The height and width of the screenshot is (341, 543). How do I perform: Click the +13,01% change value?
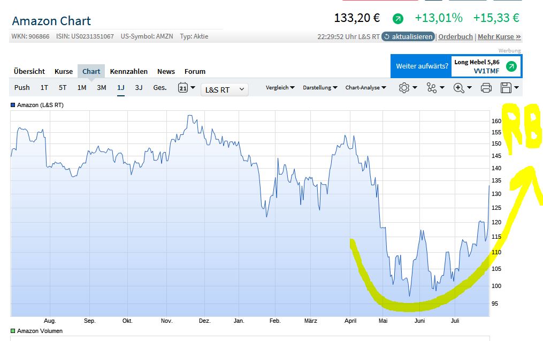coord(439,18)
